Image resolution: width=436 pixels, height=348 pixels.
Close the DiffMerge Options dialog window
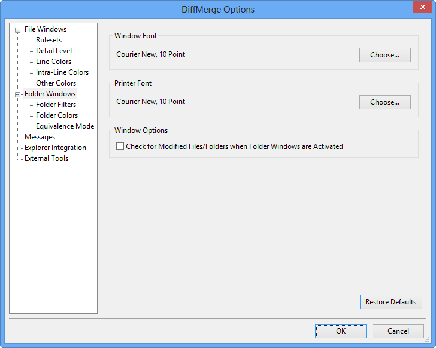point(419,8)
